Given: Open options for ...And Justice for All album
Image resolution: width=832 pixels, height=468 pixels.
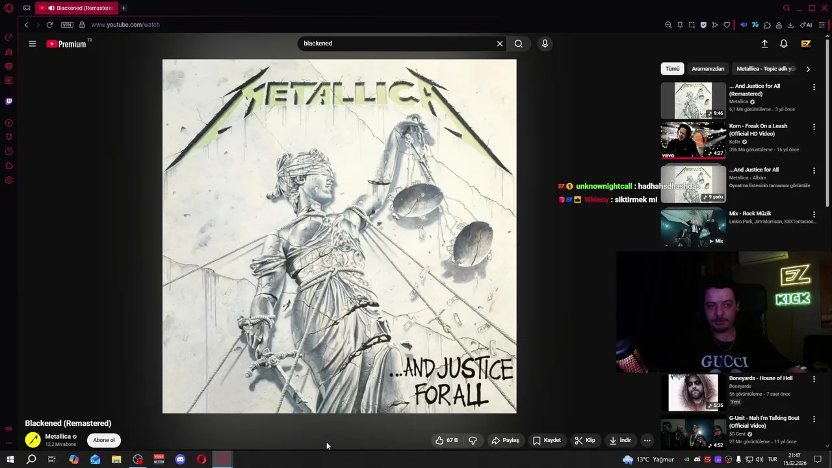Looking at the screenshot, I should click(814, 171).
